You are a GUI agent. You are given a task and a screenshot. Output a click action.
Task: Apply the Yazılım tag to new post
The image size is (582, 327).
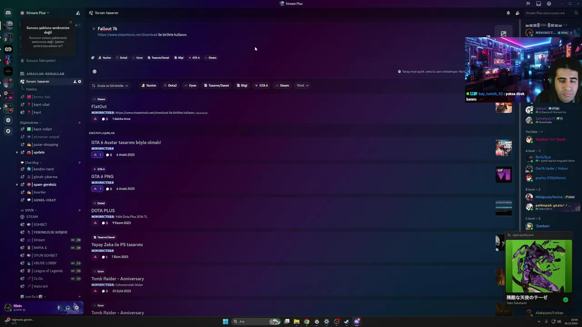105,58
